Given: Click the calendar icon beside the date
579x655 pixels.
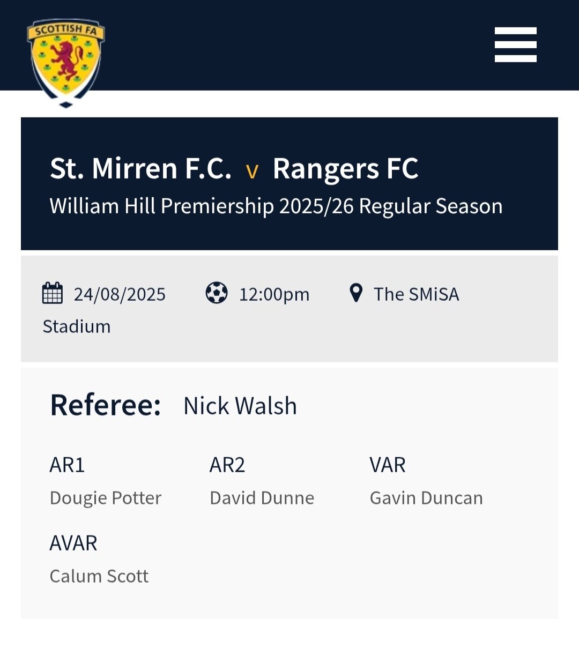Looking at the screenshot, I should (53, 293).
